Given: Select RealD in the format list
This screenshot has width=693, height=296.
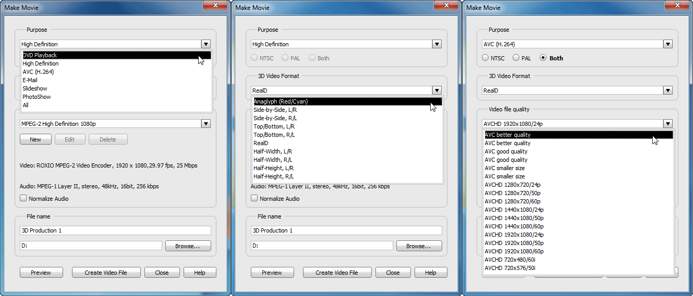Looking at the screenshot, I should 347,143.
